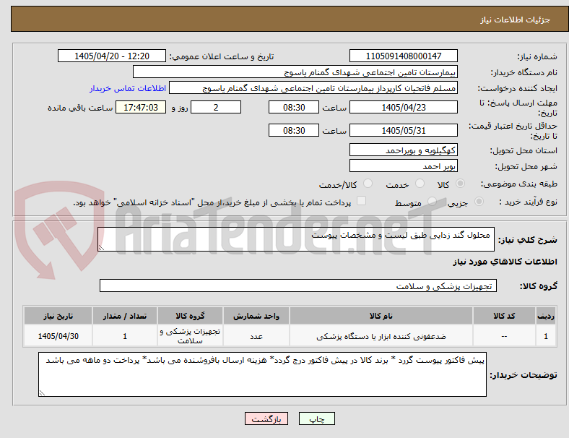Click the goods group field تجهیزات پزشکی و سلامت
The height and width of the screenshot is (438, 569).
298,285
